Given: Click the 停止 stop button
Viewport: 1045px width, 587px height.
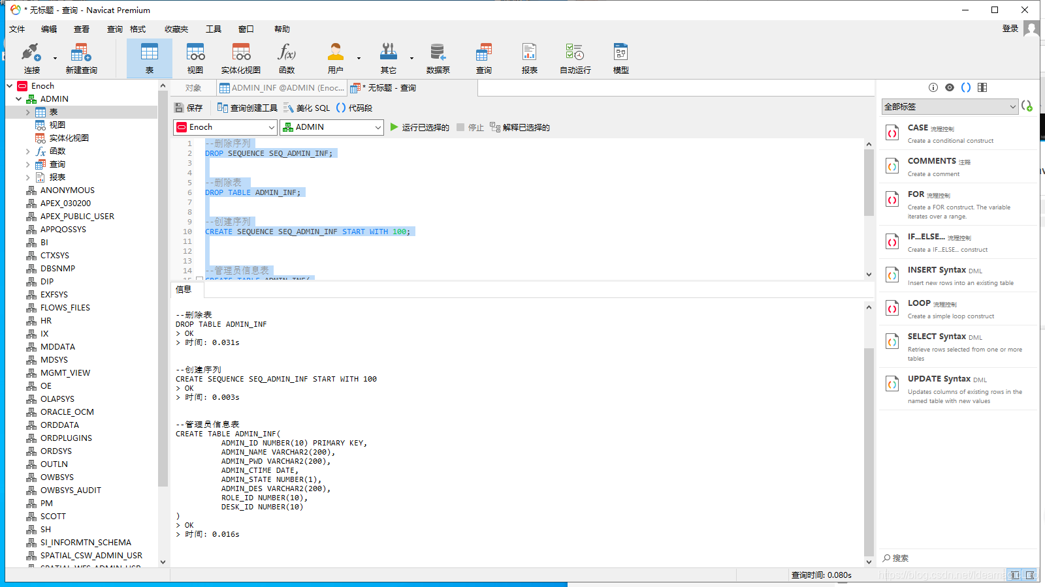Looking at the screenshot, I should point(470,127).
